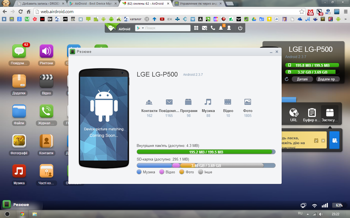Click Музика 88 in Резюме window
Image resolution: width=350 pixels, height=218 pixels.
208,108
